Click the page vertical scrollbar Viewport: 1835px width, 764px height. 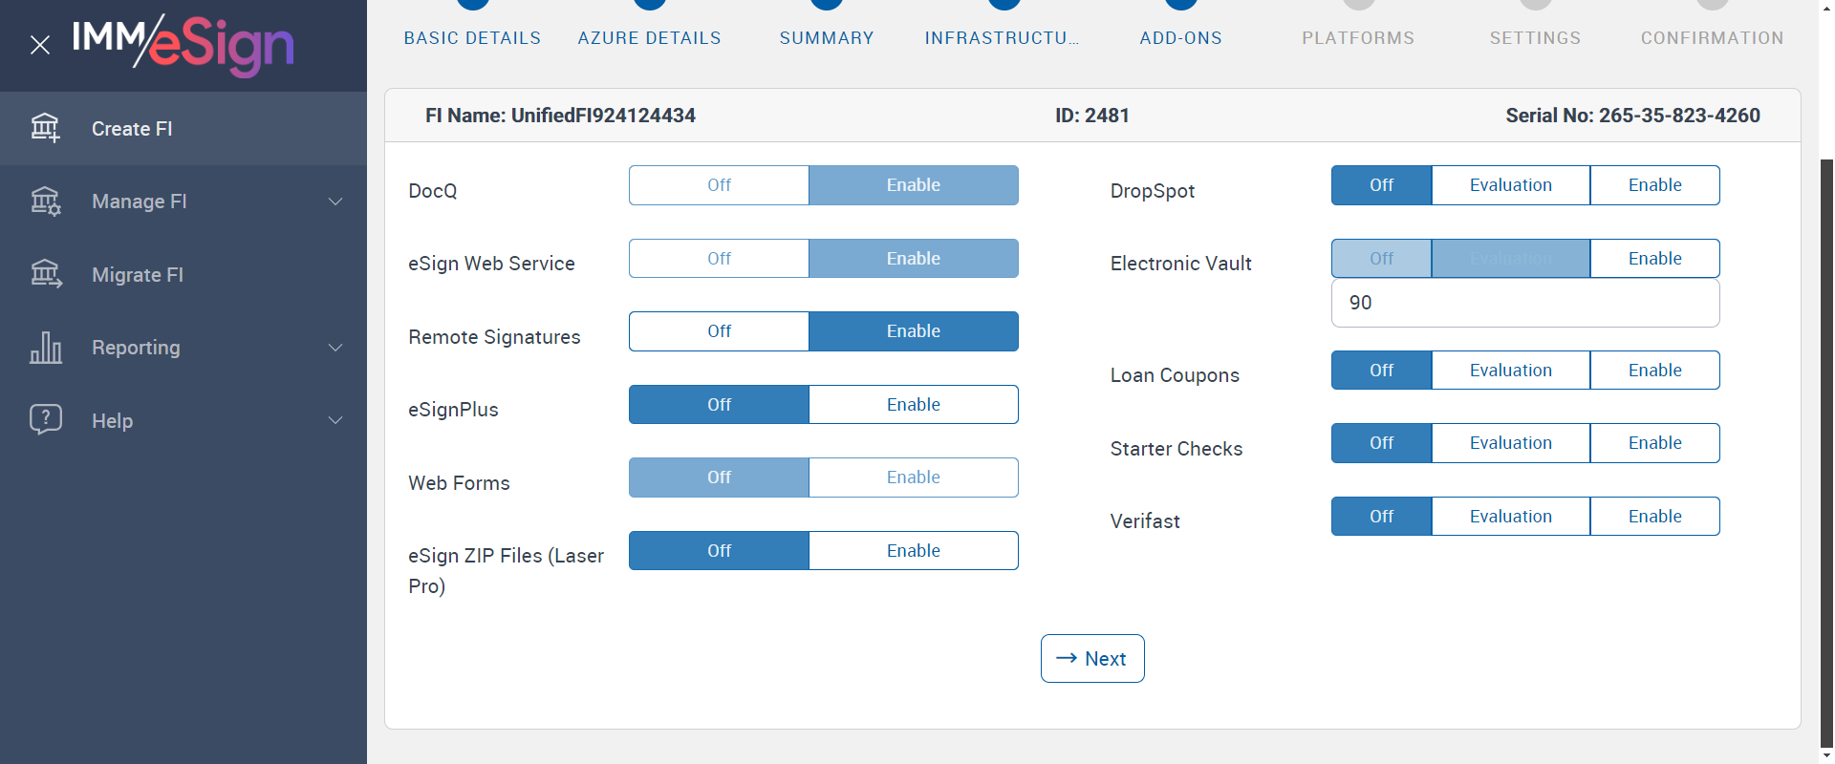[1826, 453]
